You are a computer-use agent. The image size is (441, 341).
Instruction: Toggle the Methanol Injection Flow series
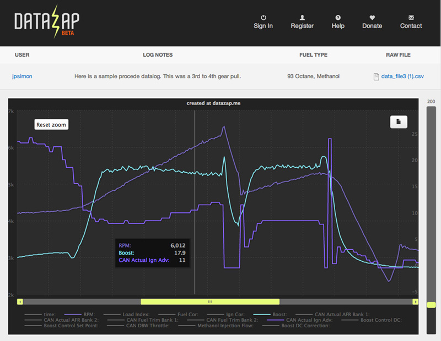tap(227, 325)
